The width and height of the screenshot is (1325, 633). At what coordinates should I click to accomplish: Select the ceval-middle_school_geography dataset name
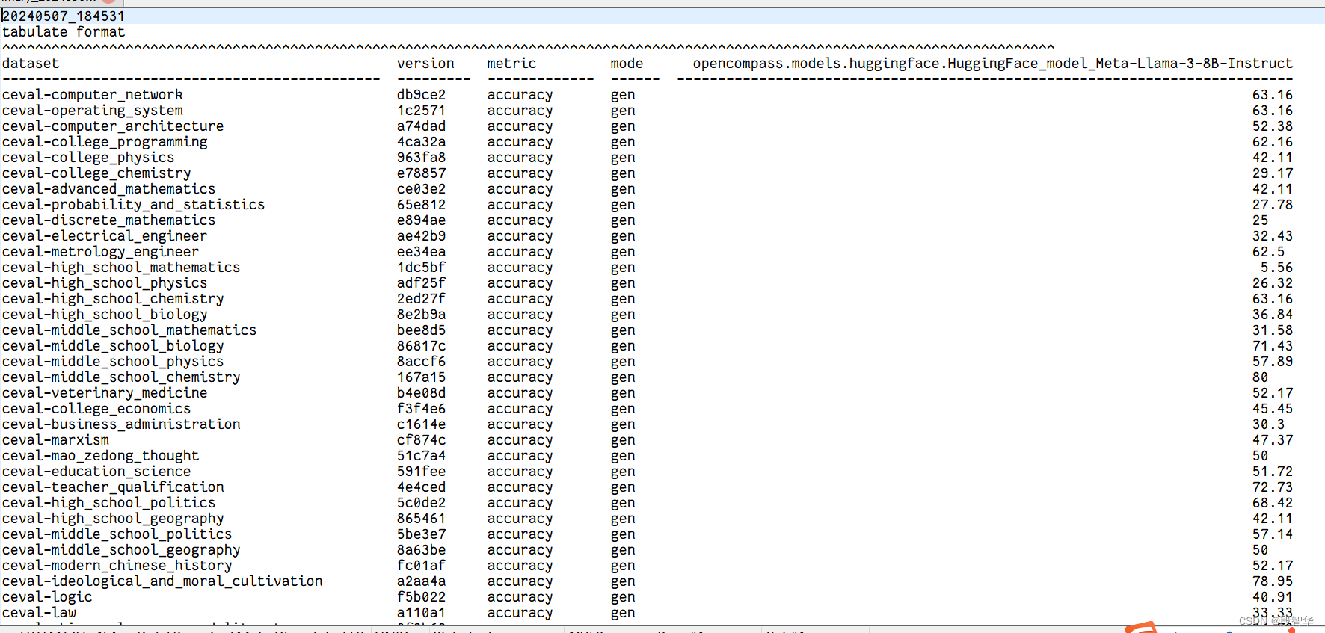121,550
